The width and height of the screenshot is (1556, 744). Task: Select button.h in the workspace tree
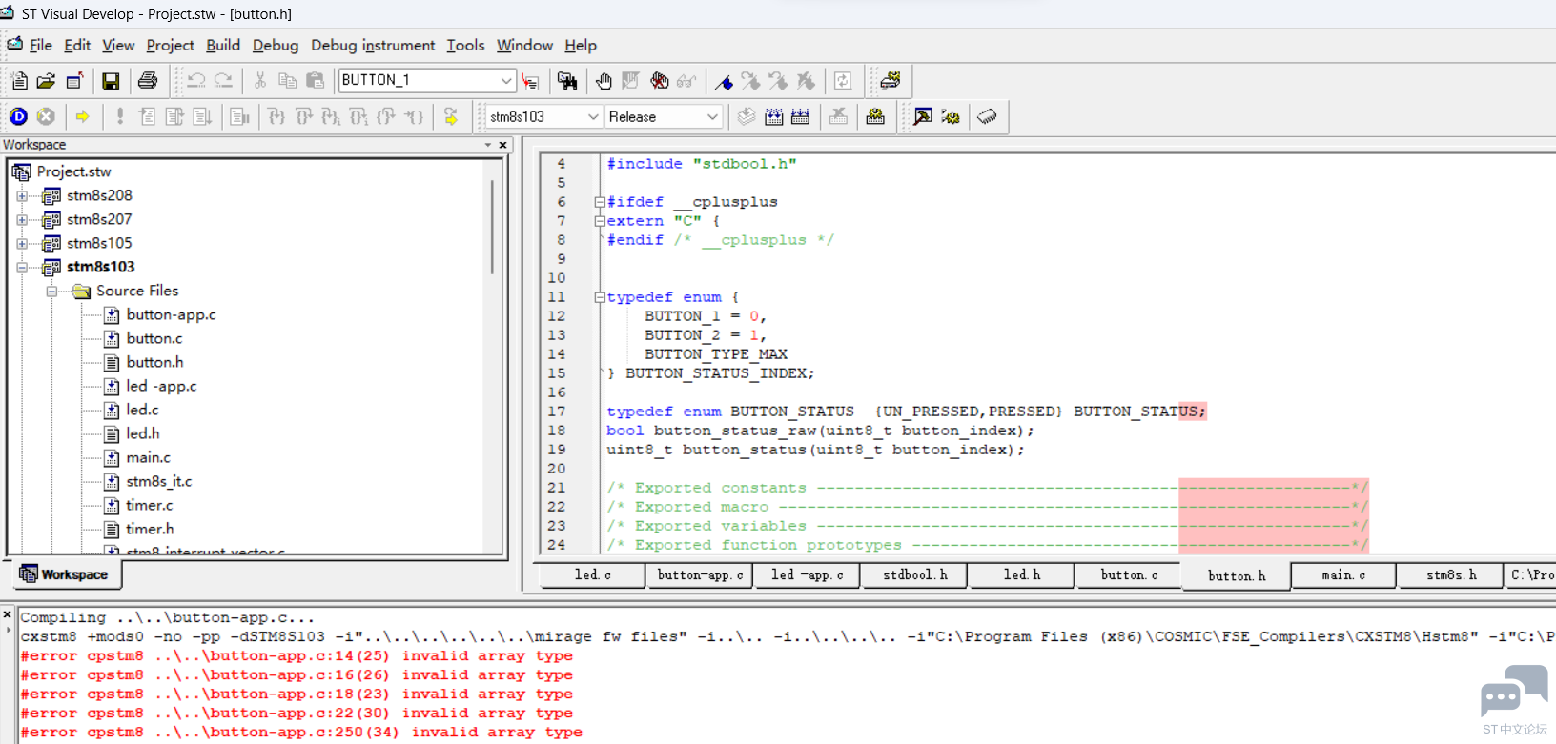click(154, 362)
